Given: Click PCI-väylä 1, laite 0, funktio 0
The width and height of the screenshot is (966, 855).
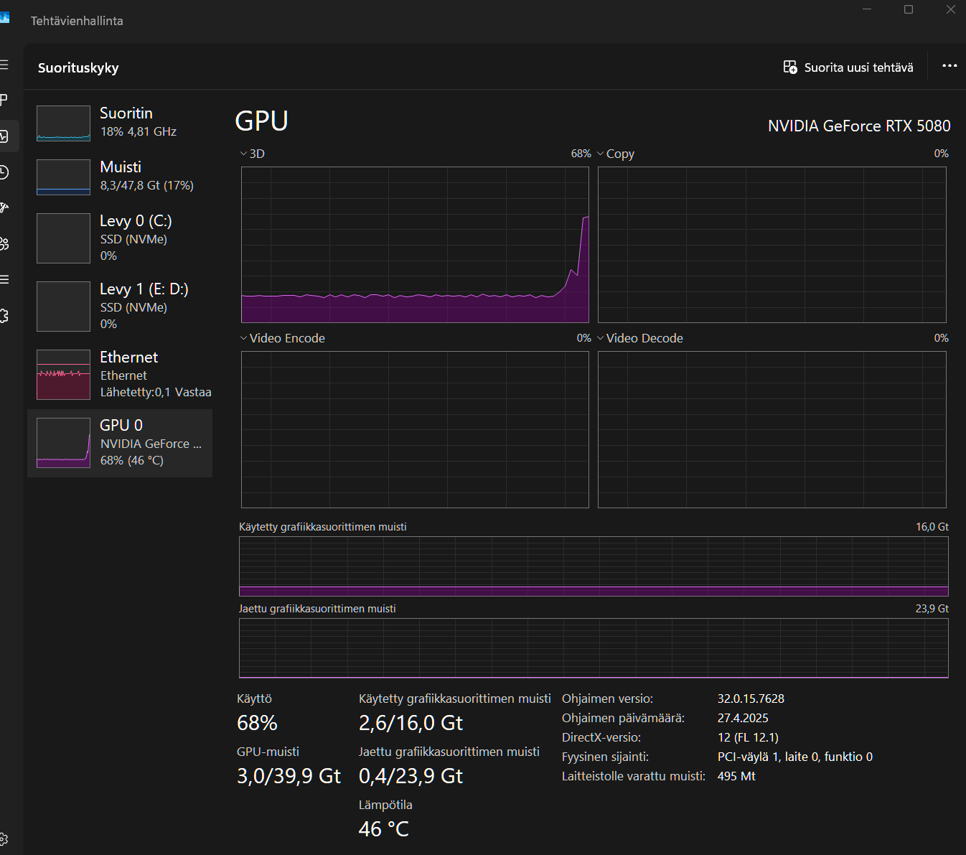Looking at the screenshot, I should click(x=795, y=757).
